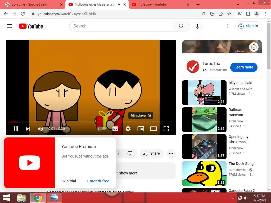Toggle Chrome side panel
This screenshot has height=203, width=271.
pyautogui.click(x=248, y=14)
